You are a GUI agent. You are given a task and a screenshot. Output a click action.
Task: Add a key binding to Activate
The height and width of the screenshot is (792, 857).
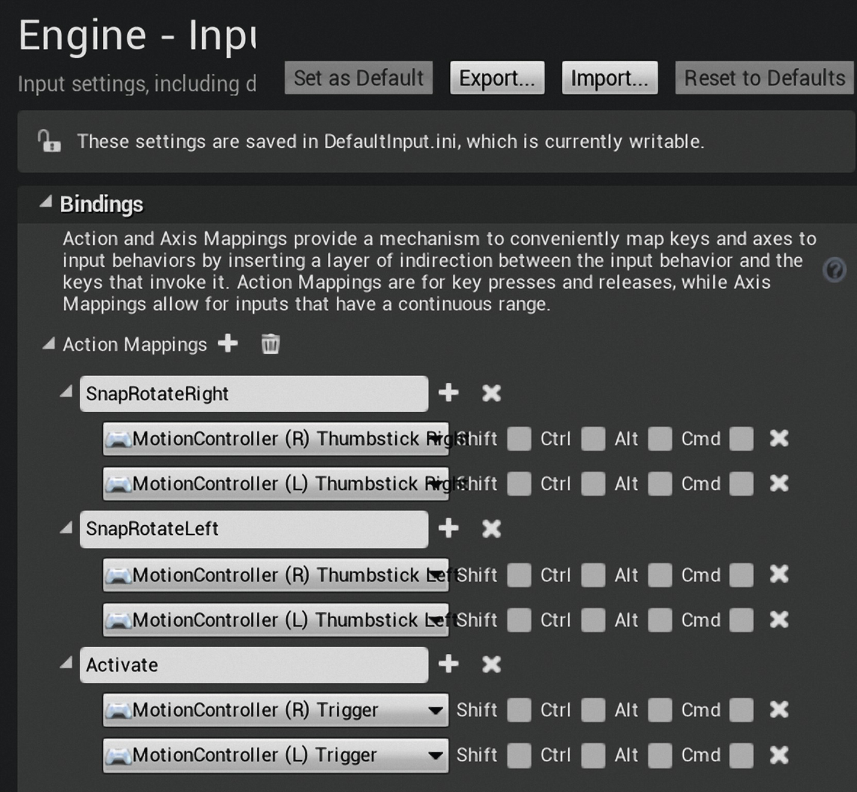tap(449, 664)
